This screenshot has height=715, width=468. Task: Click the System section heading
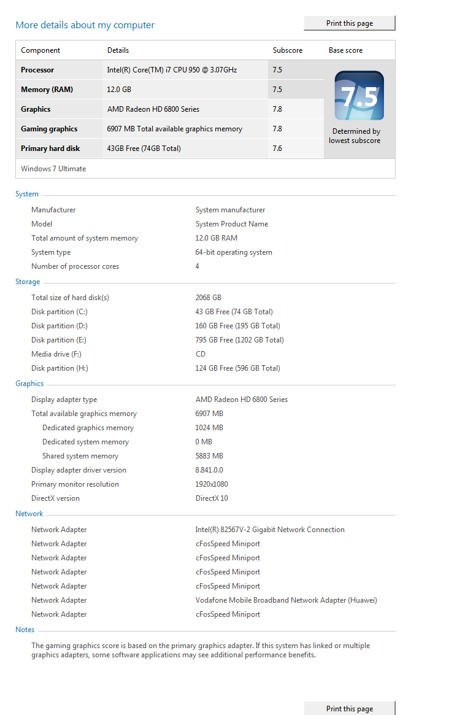click(27, 194)
